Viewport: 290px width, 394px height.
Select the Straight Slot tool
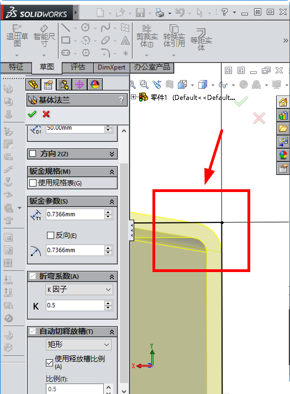click(66, 53)
